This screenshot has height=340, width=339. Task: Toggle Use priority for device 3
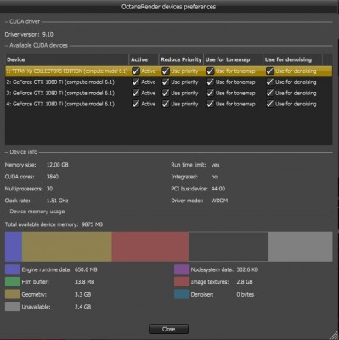166,93
